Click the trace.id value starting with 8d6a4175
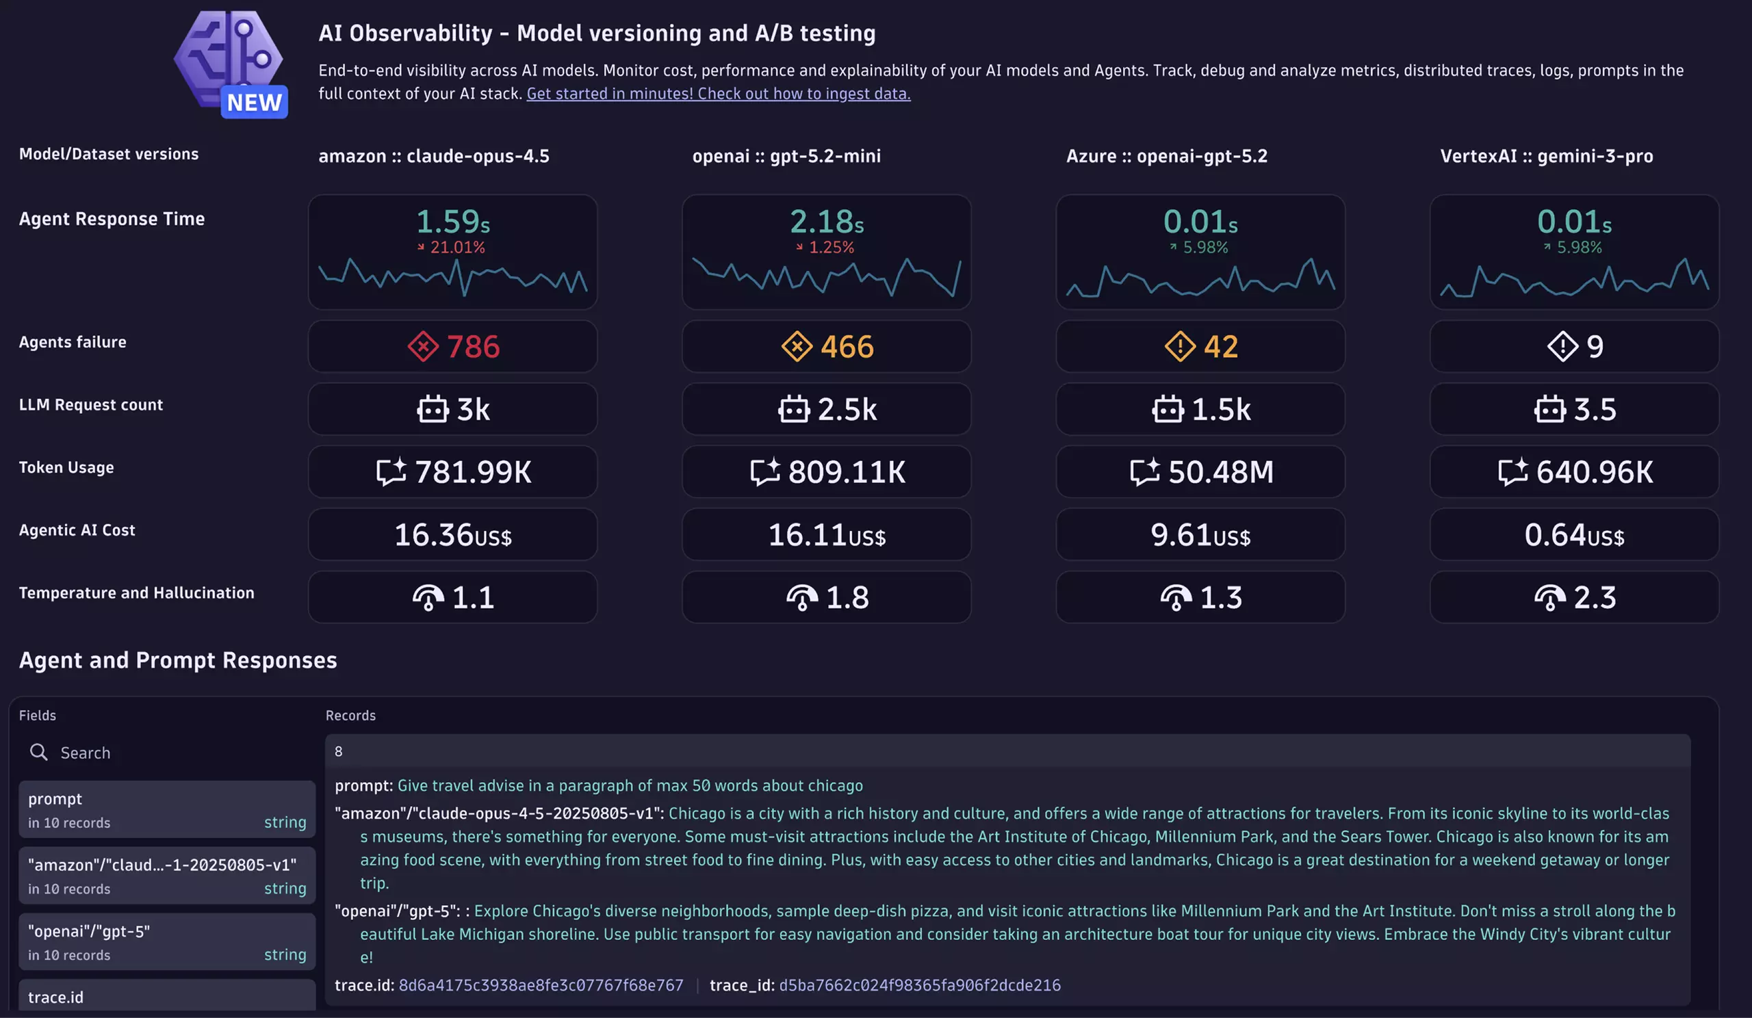1752x1018 pixels. tap(540, 985)
